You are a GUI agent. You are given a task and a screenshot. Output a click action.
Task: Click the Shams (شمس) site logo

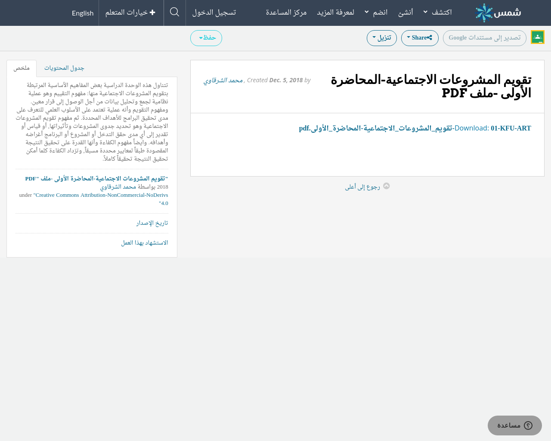click(497, 12)
